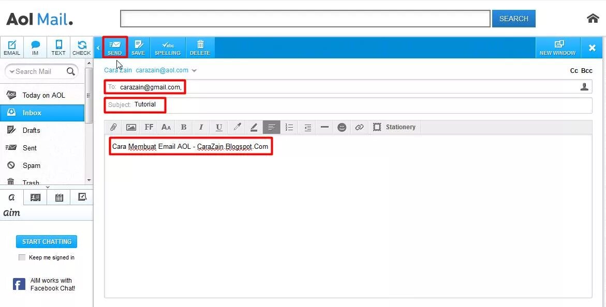Open the IM chat icon
606x307 pixels.
coord(35,48)
